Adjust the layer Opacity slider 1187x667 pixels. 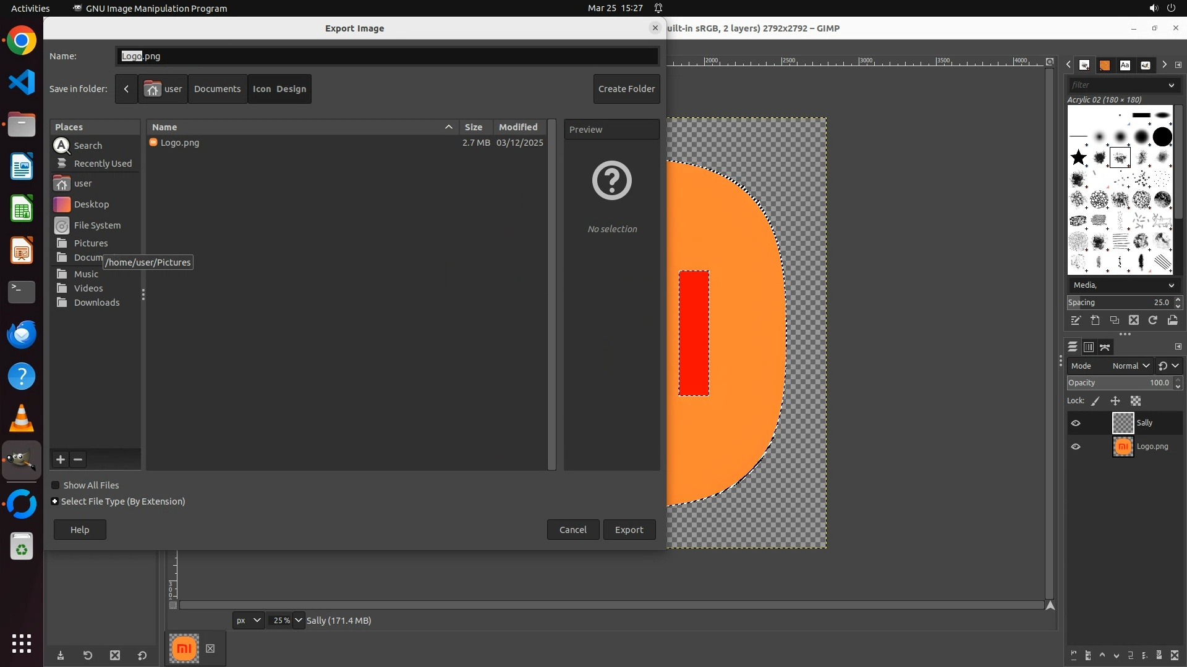point(1119,383)
